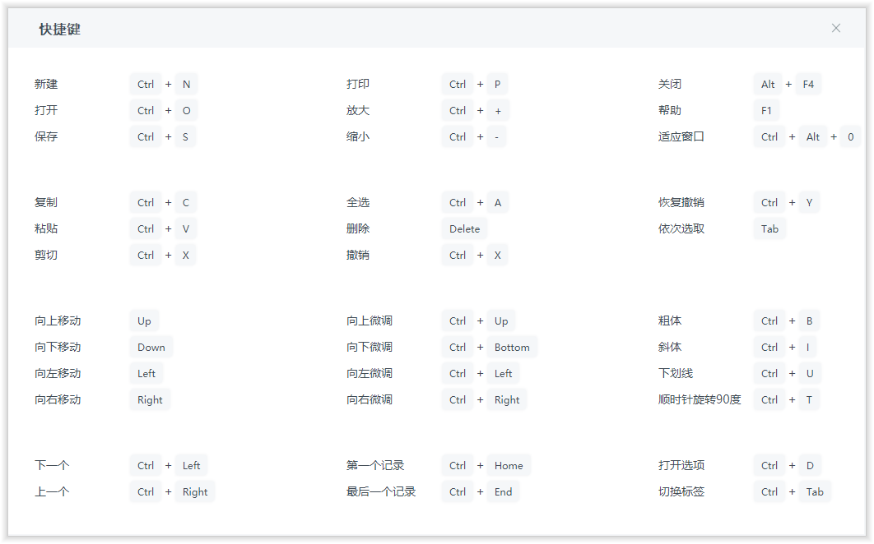Click the C key in 复制 row
This screenshot has width=874, height=544.
pyautogui.click(x=186, y=202)
